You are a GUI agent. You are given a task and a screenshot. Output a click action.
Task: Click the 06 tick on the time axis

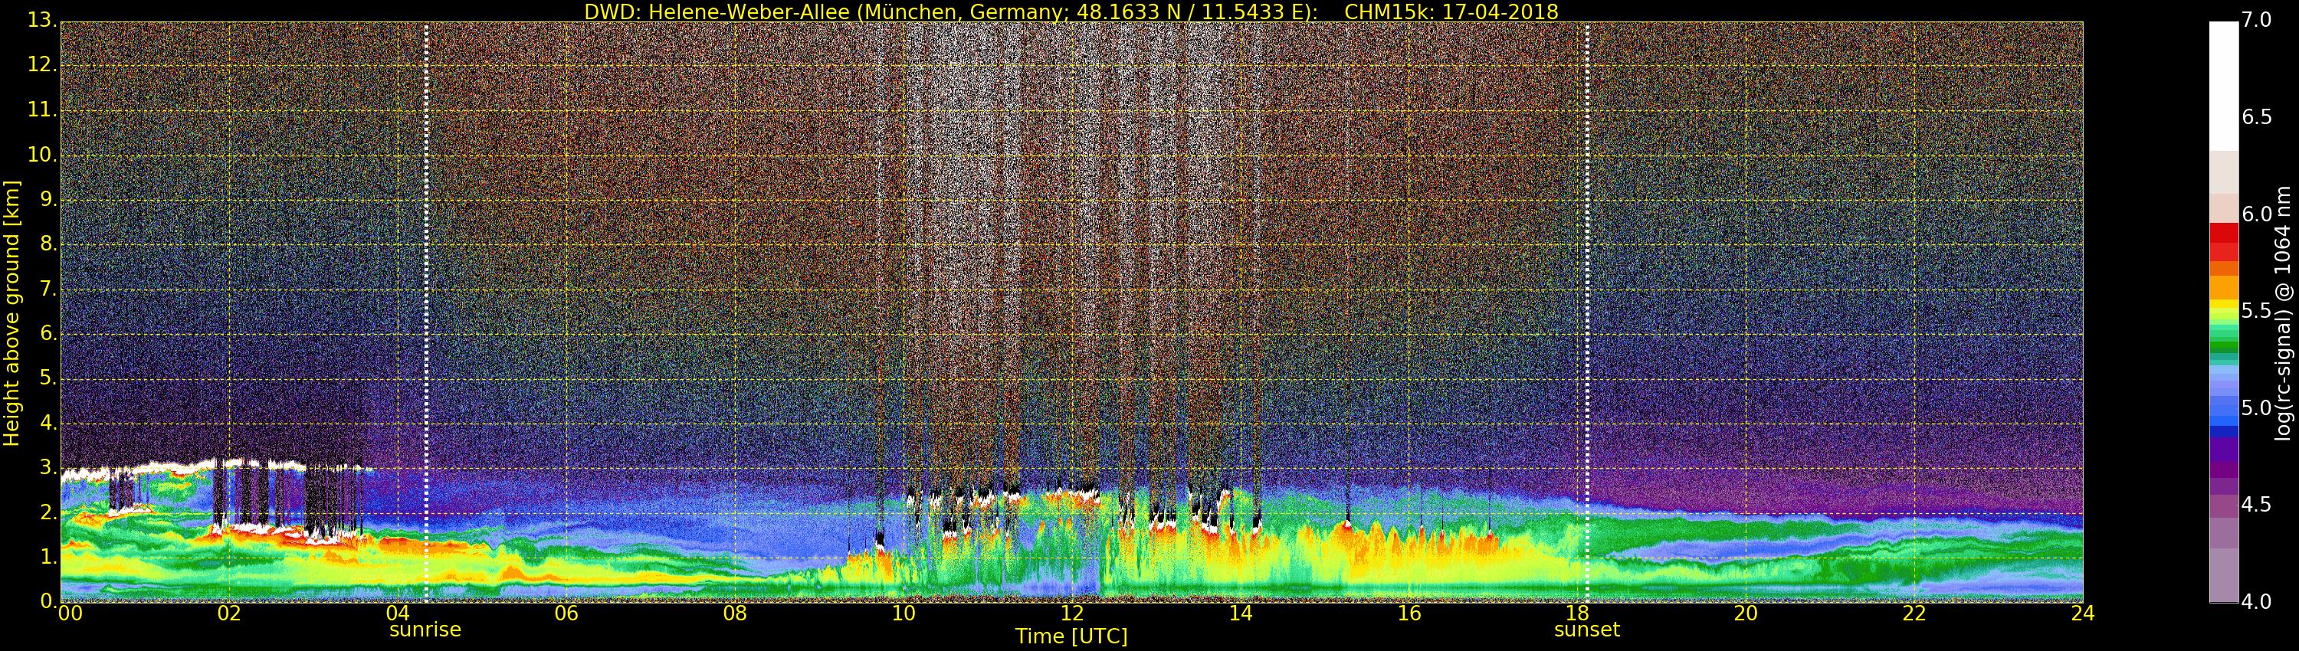point(566,613)
